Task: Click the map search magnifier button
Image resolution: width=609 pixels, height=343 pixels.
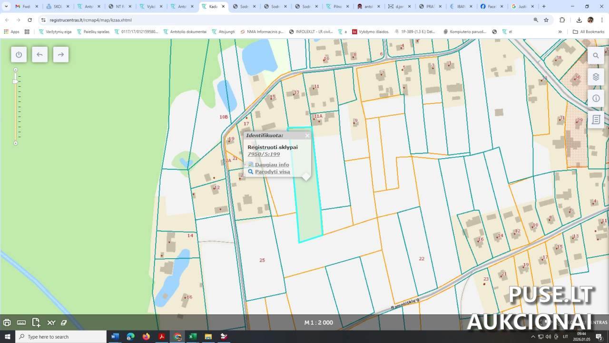Action: pyautogui.click(x=596, y=56)
